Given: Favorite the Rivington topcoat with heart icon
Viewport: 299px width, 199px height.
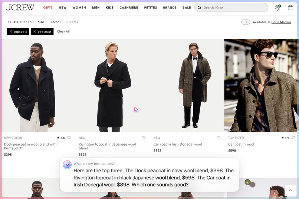Looking at the screenshot, I should click(144, 138).
